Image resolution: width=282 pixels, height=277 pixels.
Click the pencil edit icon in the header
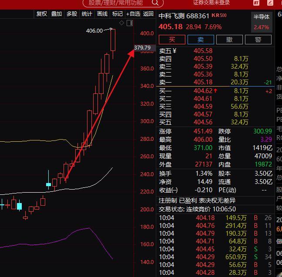click(x=270, y=3)
